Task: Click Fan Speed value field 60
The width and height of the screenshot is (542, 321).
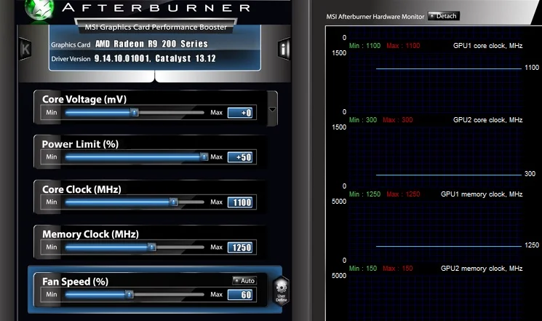Action: click(x=240, y=295)
